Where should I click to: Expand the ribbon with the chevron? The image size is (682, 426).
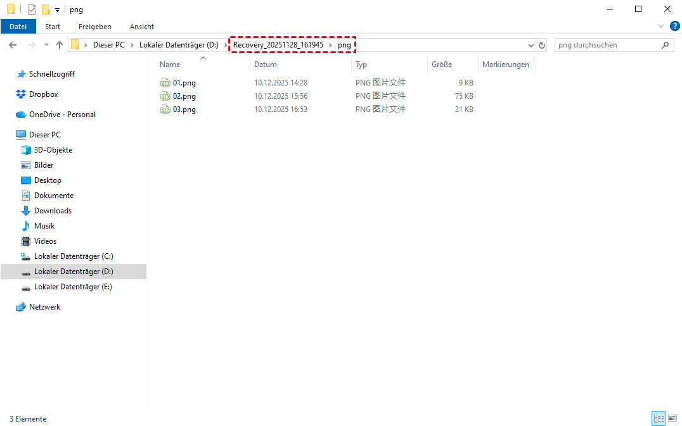click(661, 27)
